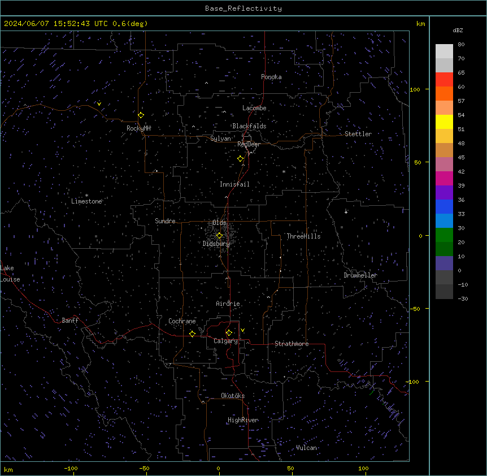This screenshot has height=476, width=487.
Task: Click the asterisk marker above Limestone label
Action: 86,196
